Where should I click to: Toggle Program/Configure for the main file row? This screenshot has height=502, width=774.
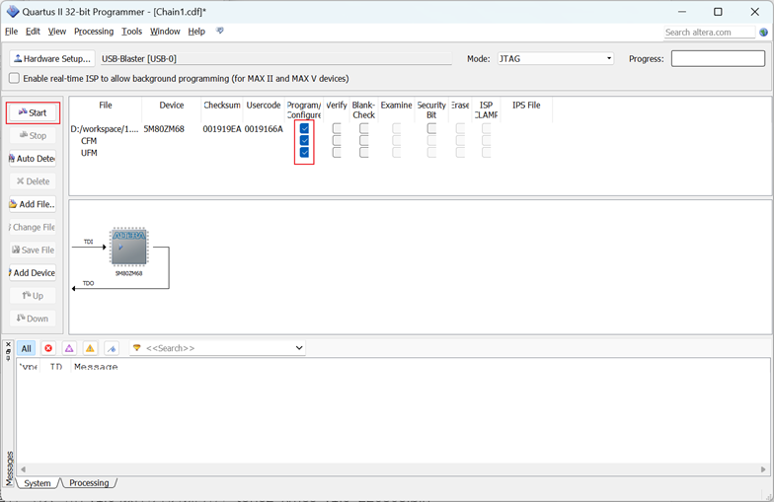tap(304, 128)
